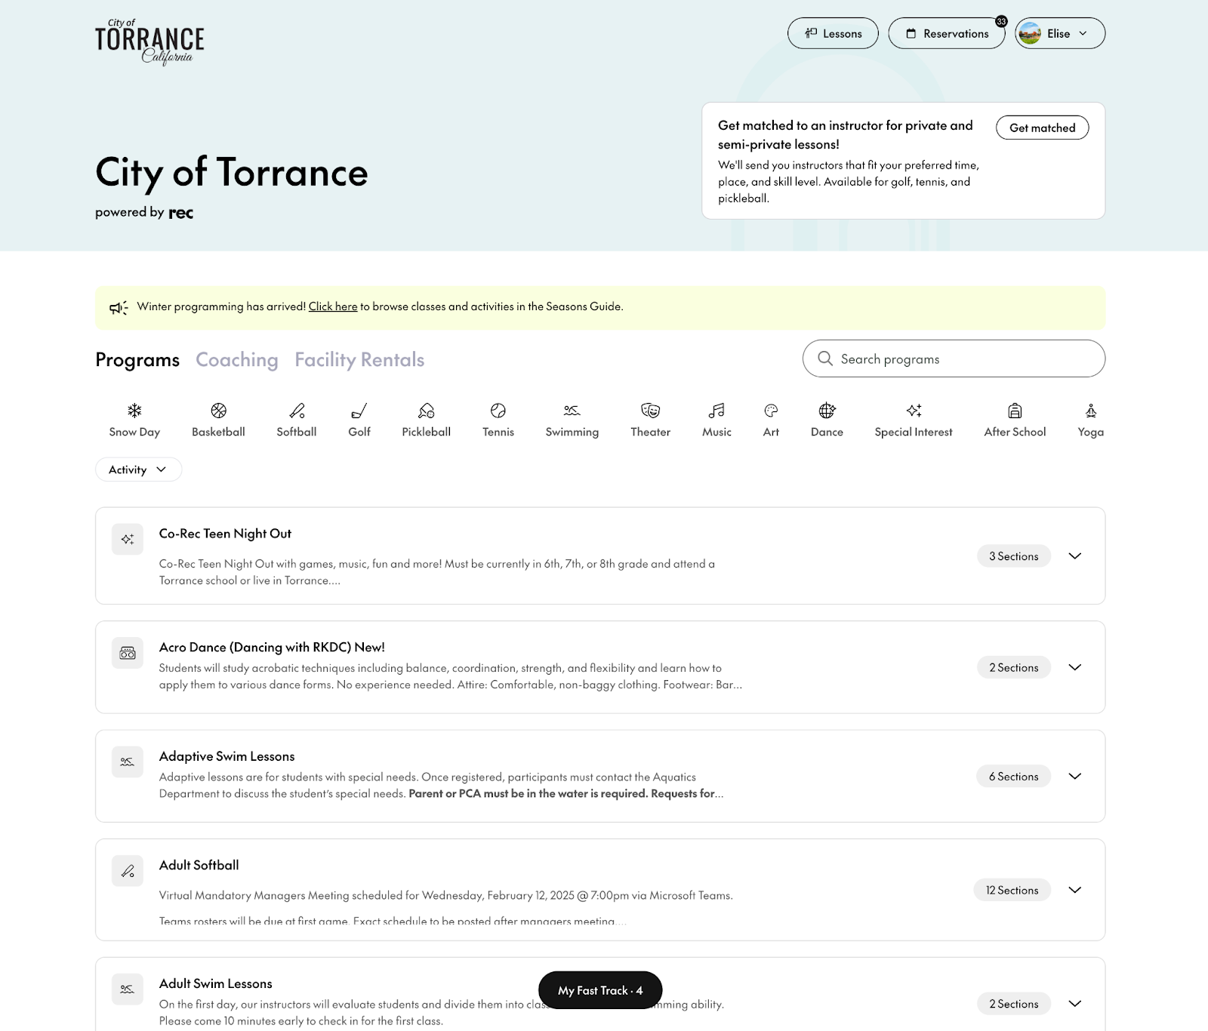Click the Get matched button
The image size is (1208, 1031).
[1043, 128]
